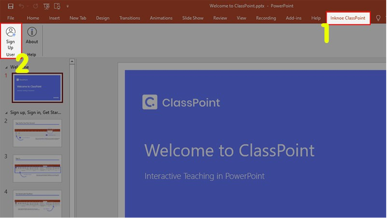Select slide 3 thumbnail
The height and width of the screenshot is (218, 387).
[x=38, y=168]
